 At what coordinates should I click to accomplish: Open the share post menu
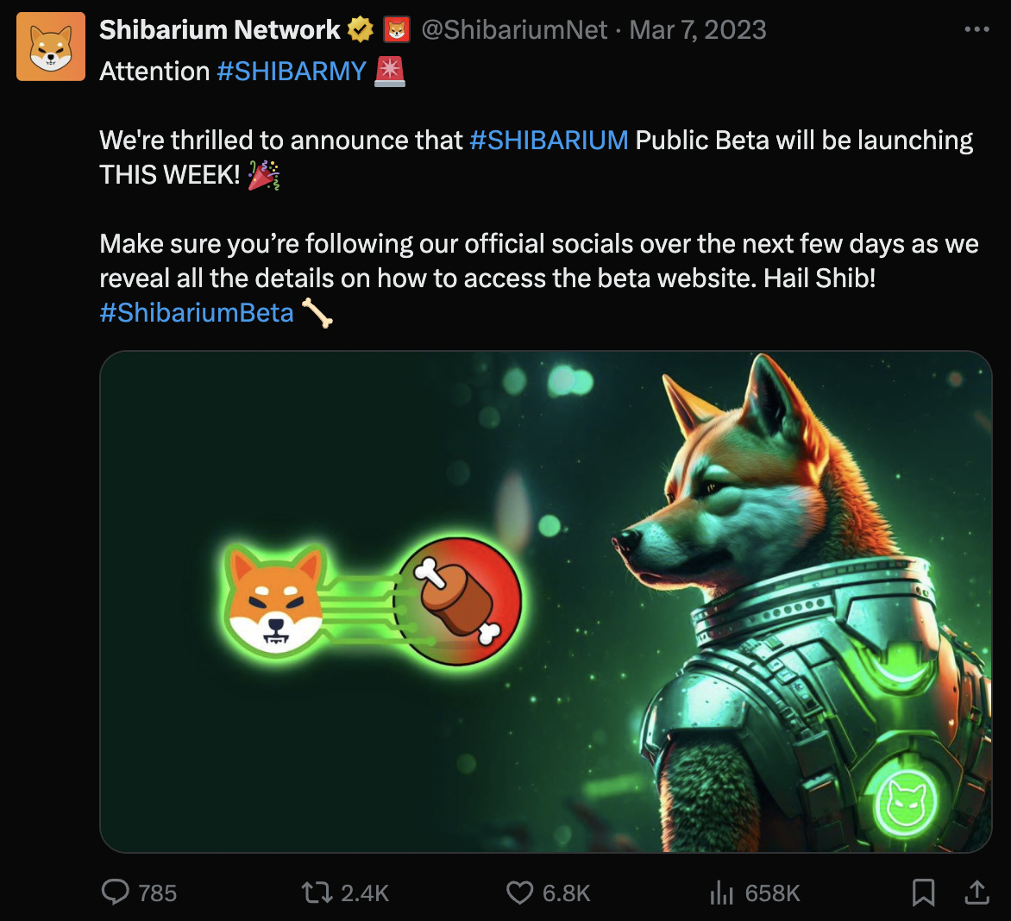coord(976,893)
